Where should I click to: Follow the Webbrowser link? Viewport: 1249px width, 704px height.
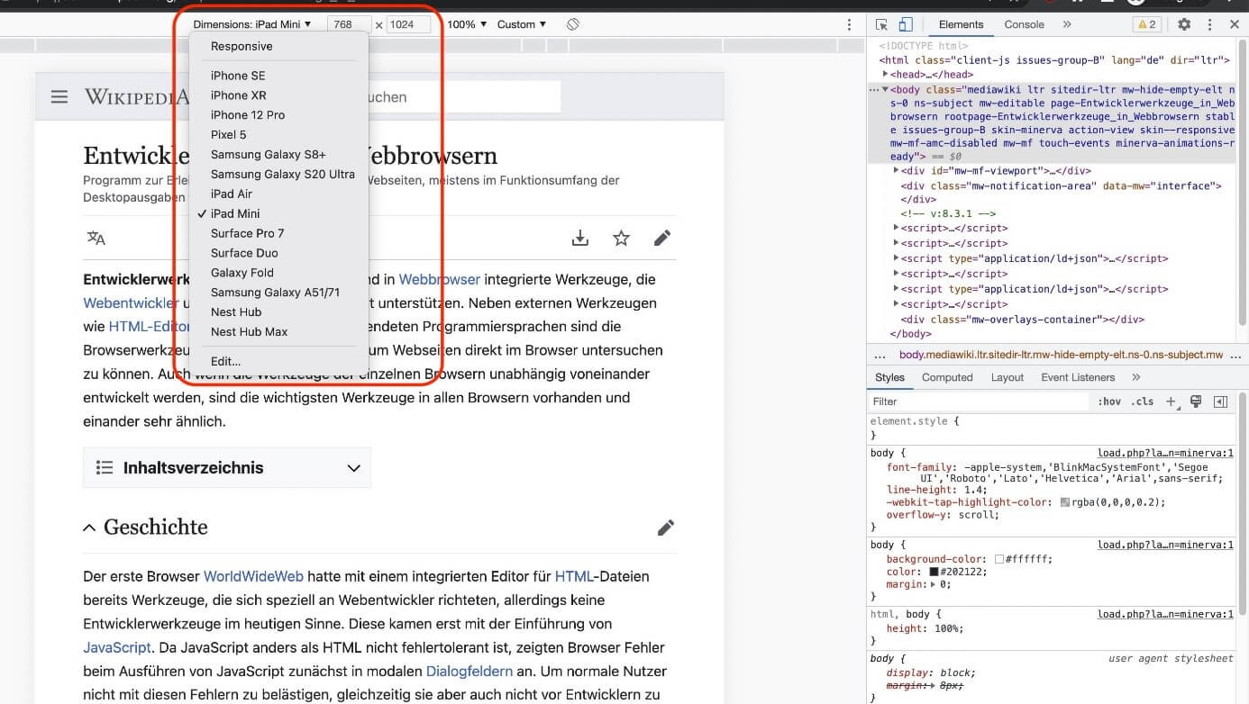[440, 279]
